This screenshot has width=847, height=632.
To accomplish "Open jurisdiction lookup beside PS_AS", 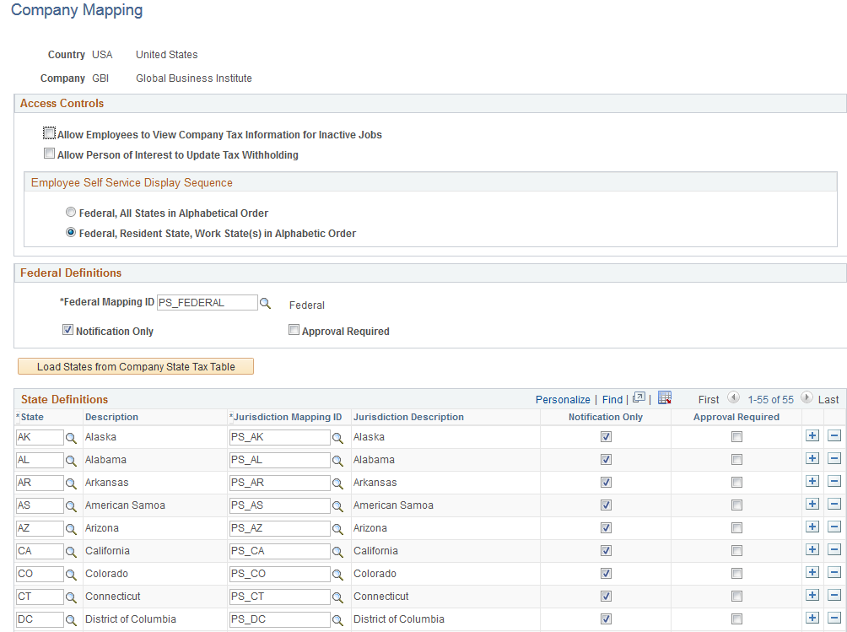I will point(337,506).
